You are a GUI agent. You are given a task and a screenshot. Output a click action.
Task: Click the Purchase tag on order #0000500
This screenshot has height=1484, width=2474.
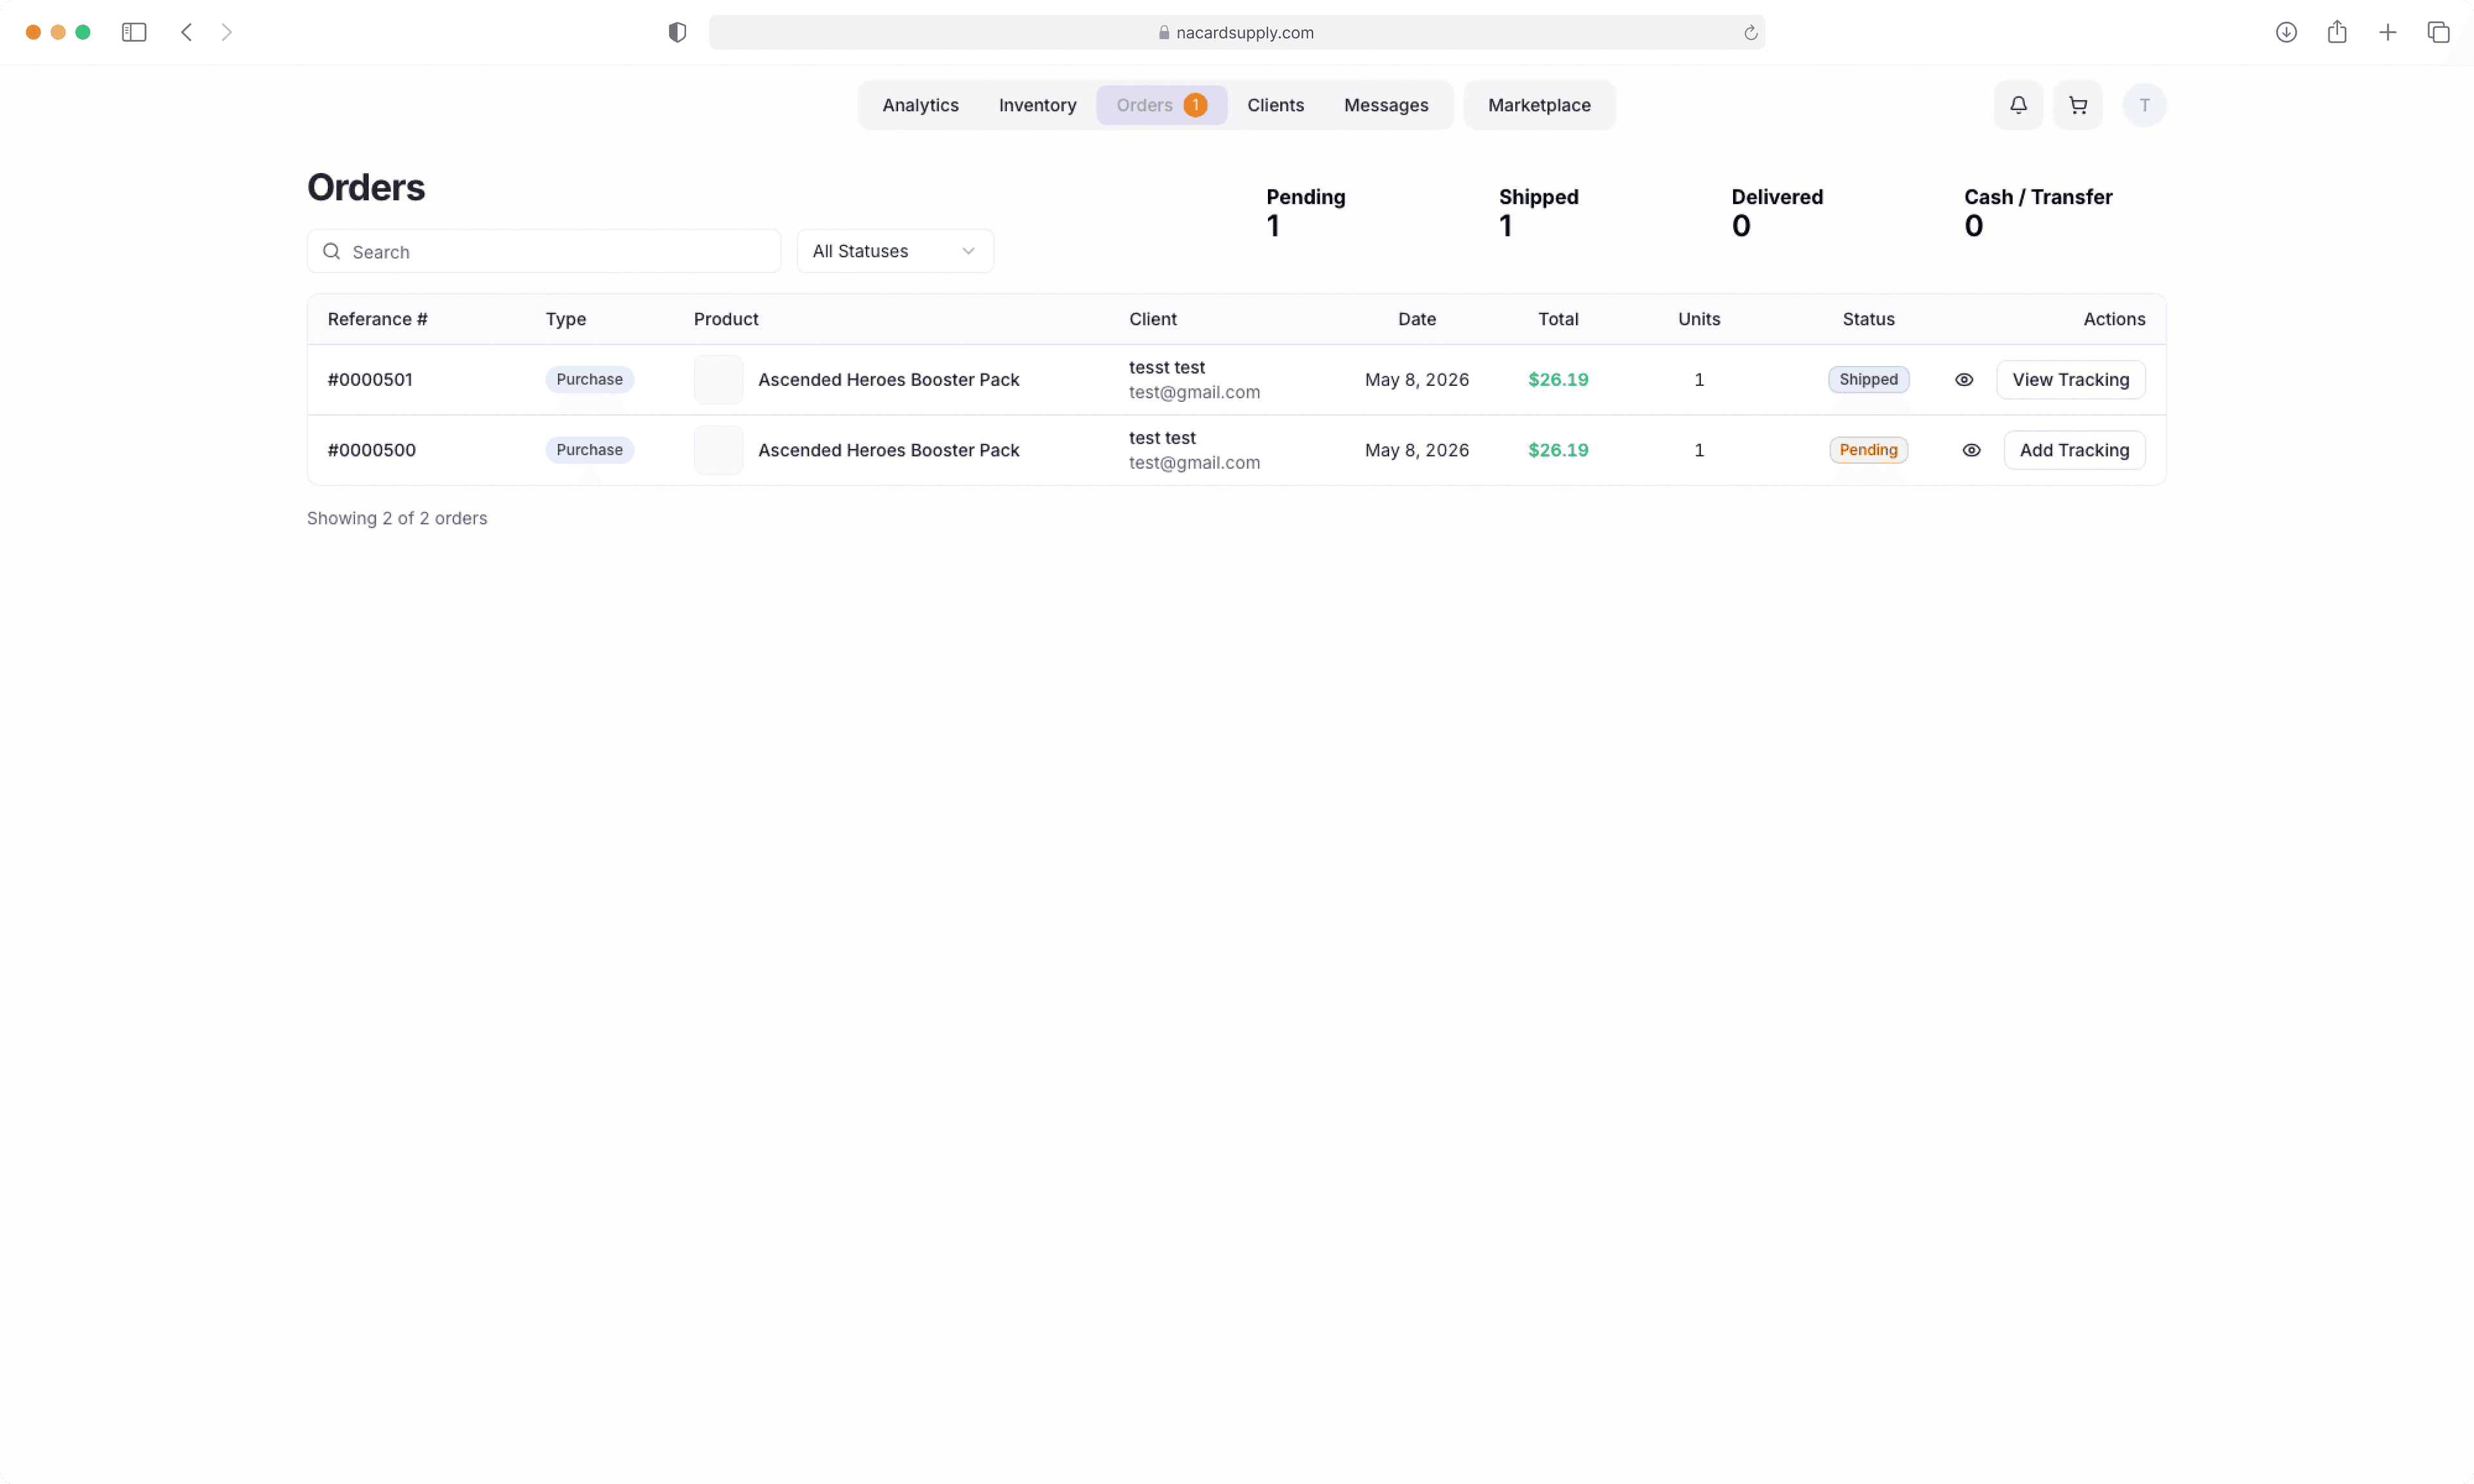(x=589, y=450)
